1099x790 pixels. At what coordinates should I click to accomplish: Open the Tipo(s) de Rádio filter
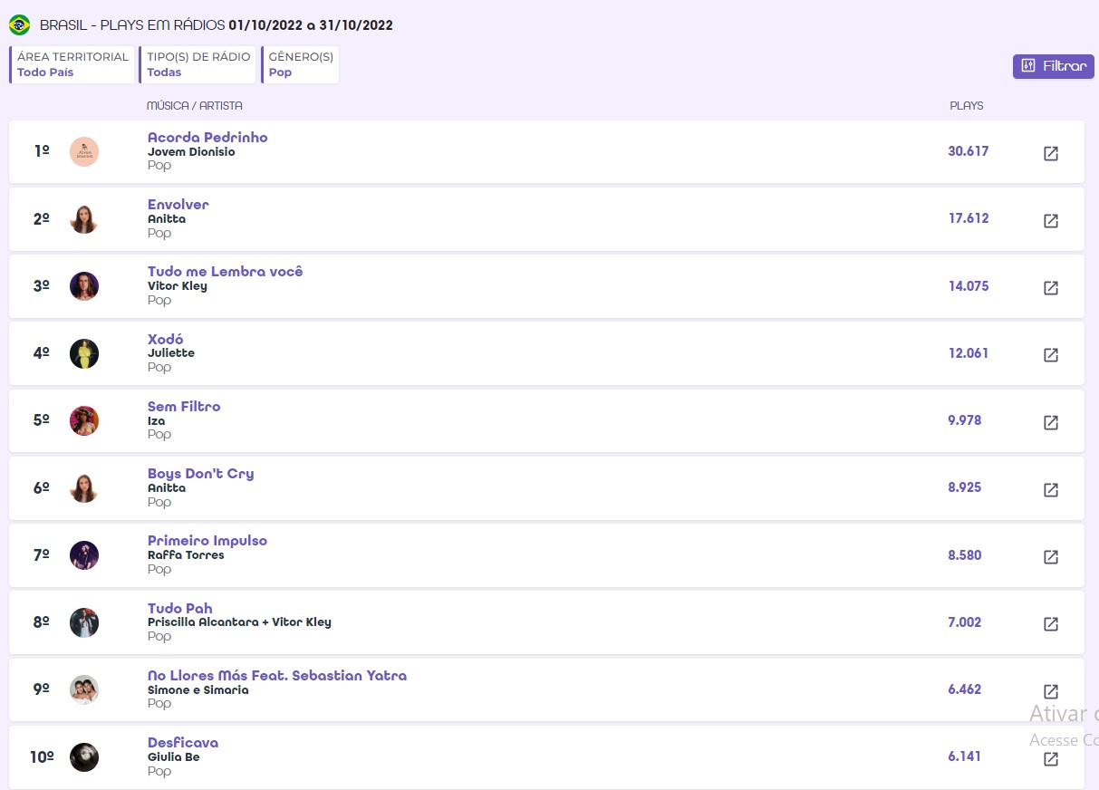(198, 64)
